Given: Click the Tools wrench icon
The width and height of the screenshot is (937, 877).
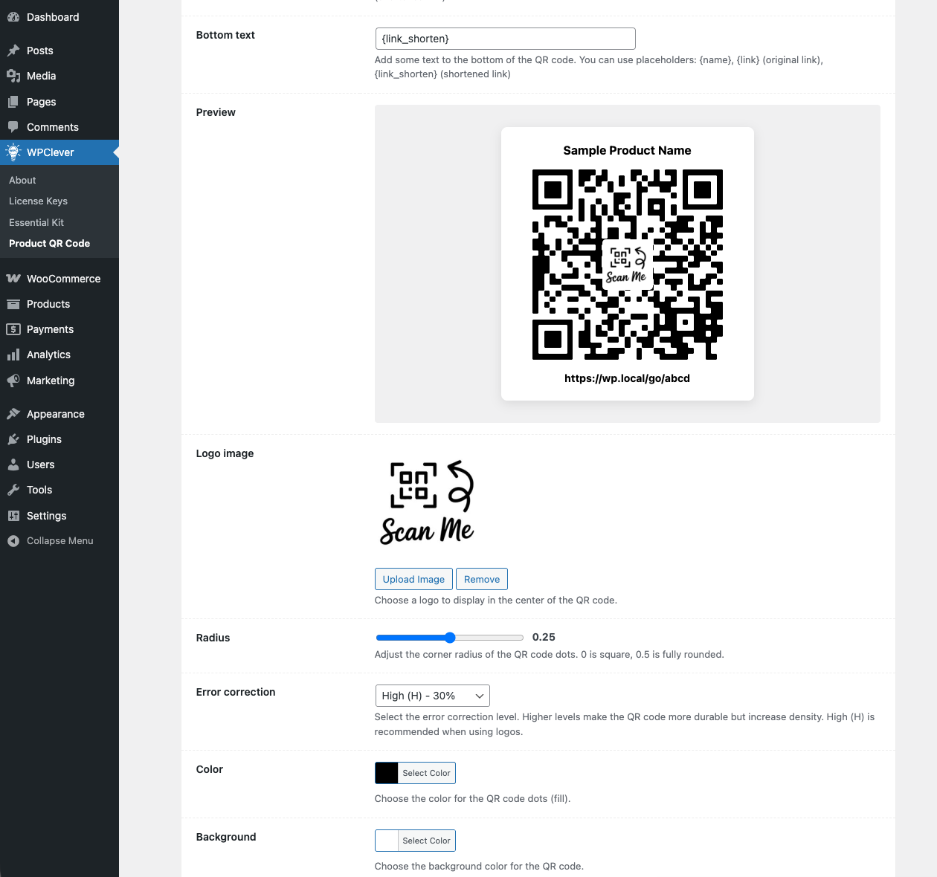Looking at the screenshot, I should [13, 490].
